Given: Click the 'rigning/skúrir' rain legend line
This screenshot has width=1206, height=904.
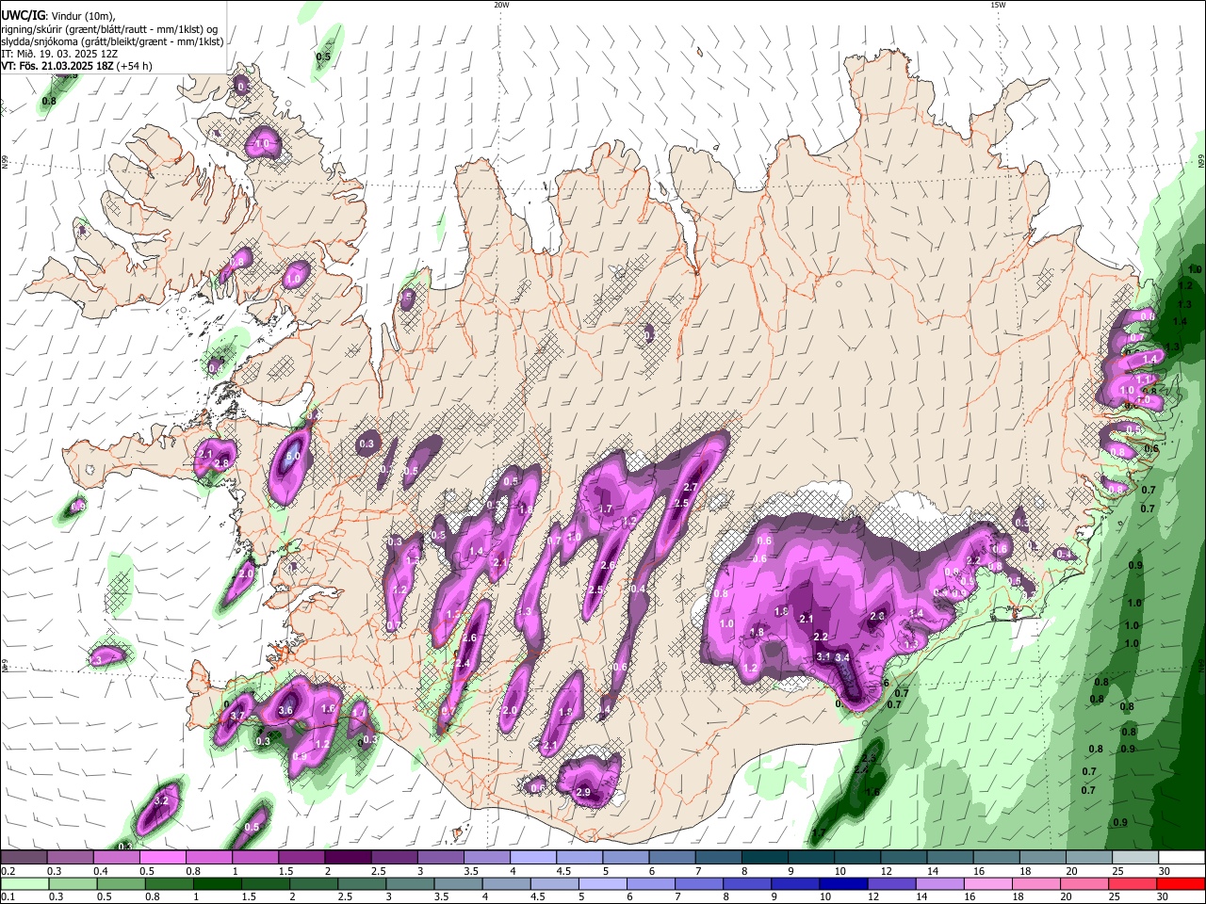Looking at the screenshot, I should (x=109, y=28).
